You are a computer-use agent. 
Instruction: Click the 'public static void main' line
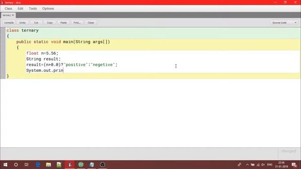63,42
